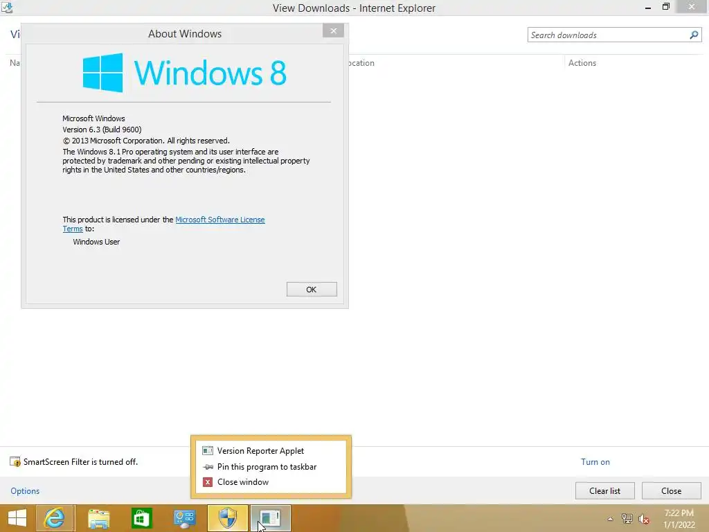Restore down the View Downloads window
Image resolution: width=709 pixels, height=532 pixels.
tap(665, 7)
